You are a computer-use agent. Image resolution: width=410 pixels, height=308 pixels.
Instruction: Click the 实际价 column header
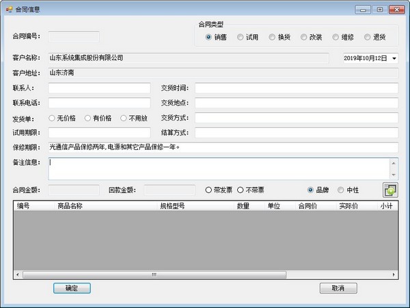pyautogui.click(x=357, y=206)
